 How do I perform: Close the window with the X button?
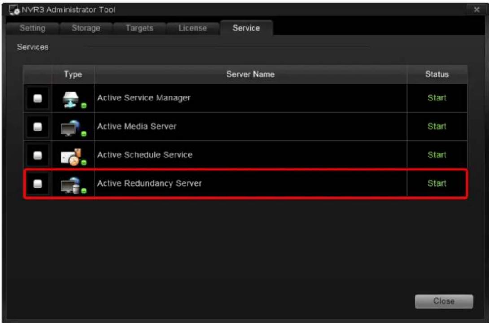(x=476, y=10)
